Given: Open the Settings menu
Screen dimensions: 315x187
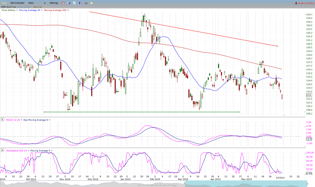Looking at the screenshot, I should pos(54,3).
